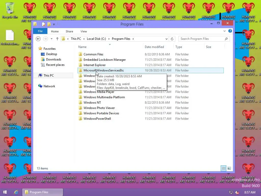Viewport: 261px width, 196px height.
Task: Select Desktop in Favorites
Action: point(51,54)
